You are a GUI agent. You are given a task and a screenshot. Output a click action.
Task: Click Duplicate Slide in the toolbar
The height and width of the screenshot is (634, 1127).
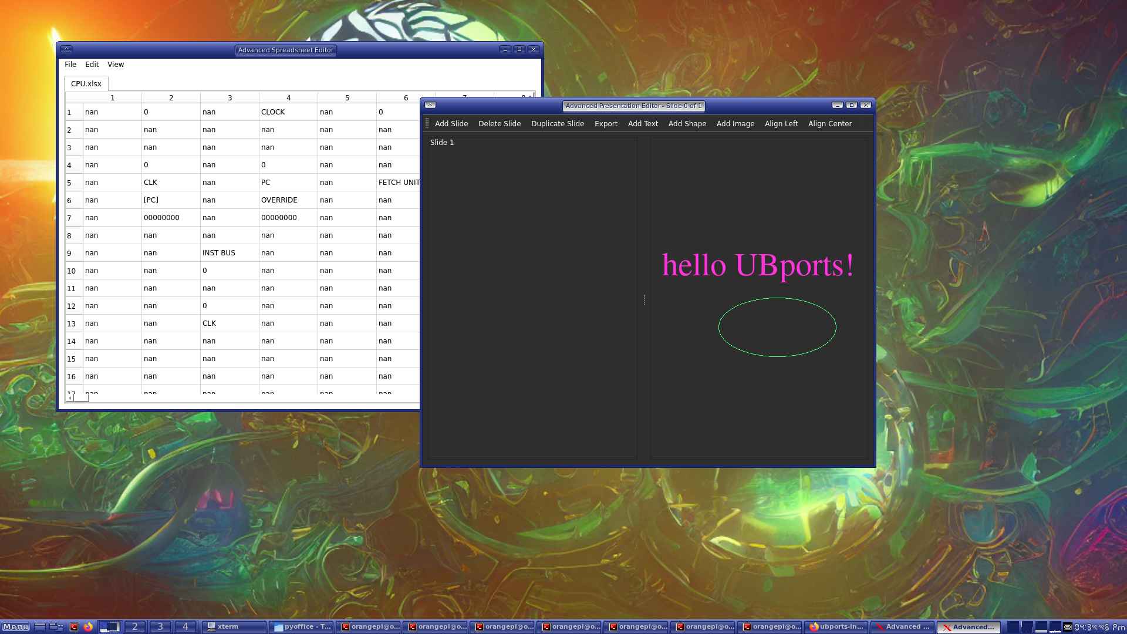pos(558,124)
